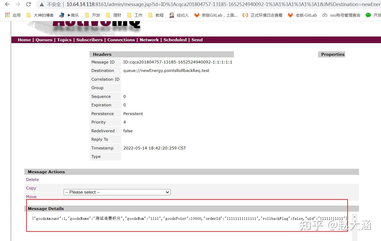381x241 pixels.
Task: Open the 经纪人 bookmark
Action: 179,15
